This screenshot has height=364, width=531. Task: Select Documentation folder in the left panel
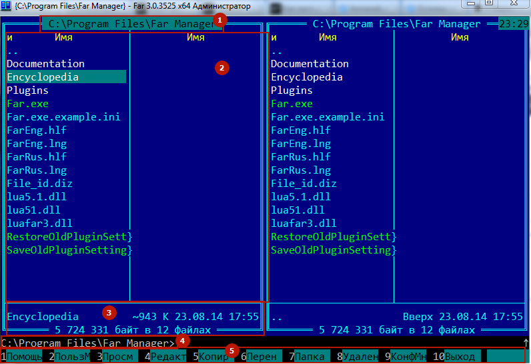pyautogui.click(x=46, y=64)
